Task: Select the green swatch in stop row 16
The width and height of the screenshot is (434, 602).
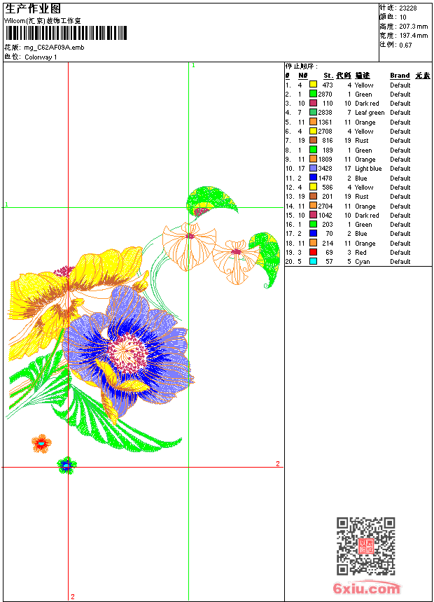Action: pos(313,224)
